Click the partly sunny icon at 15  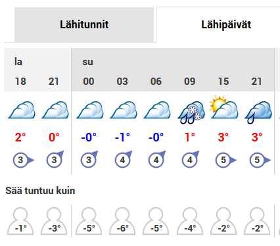pyautogui.click(x=224, y=107)
